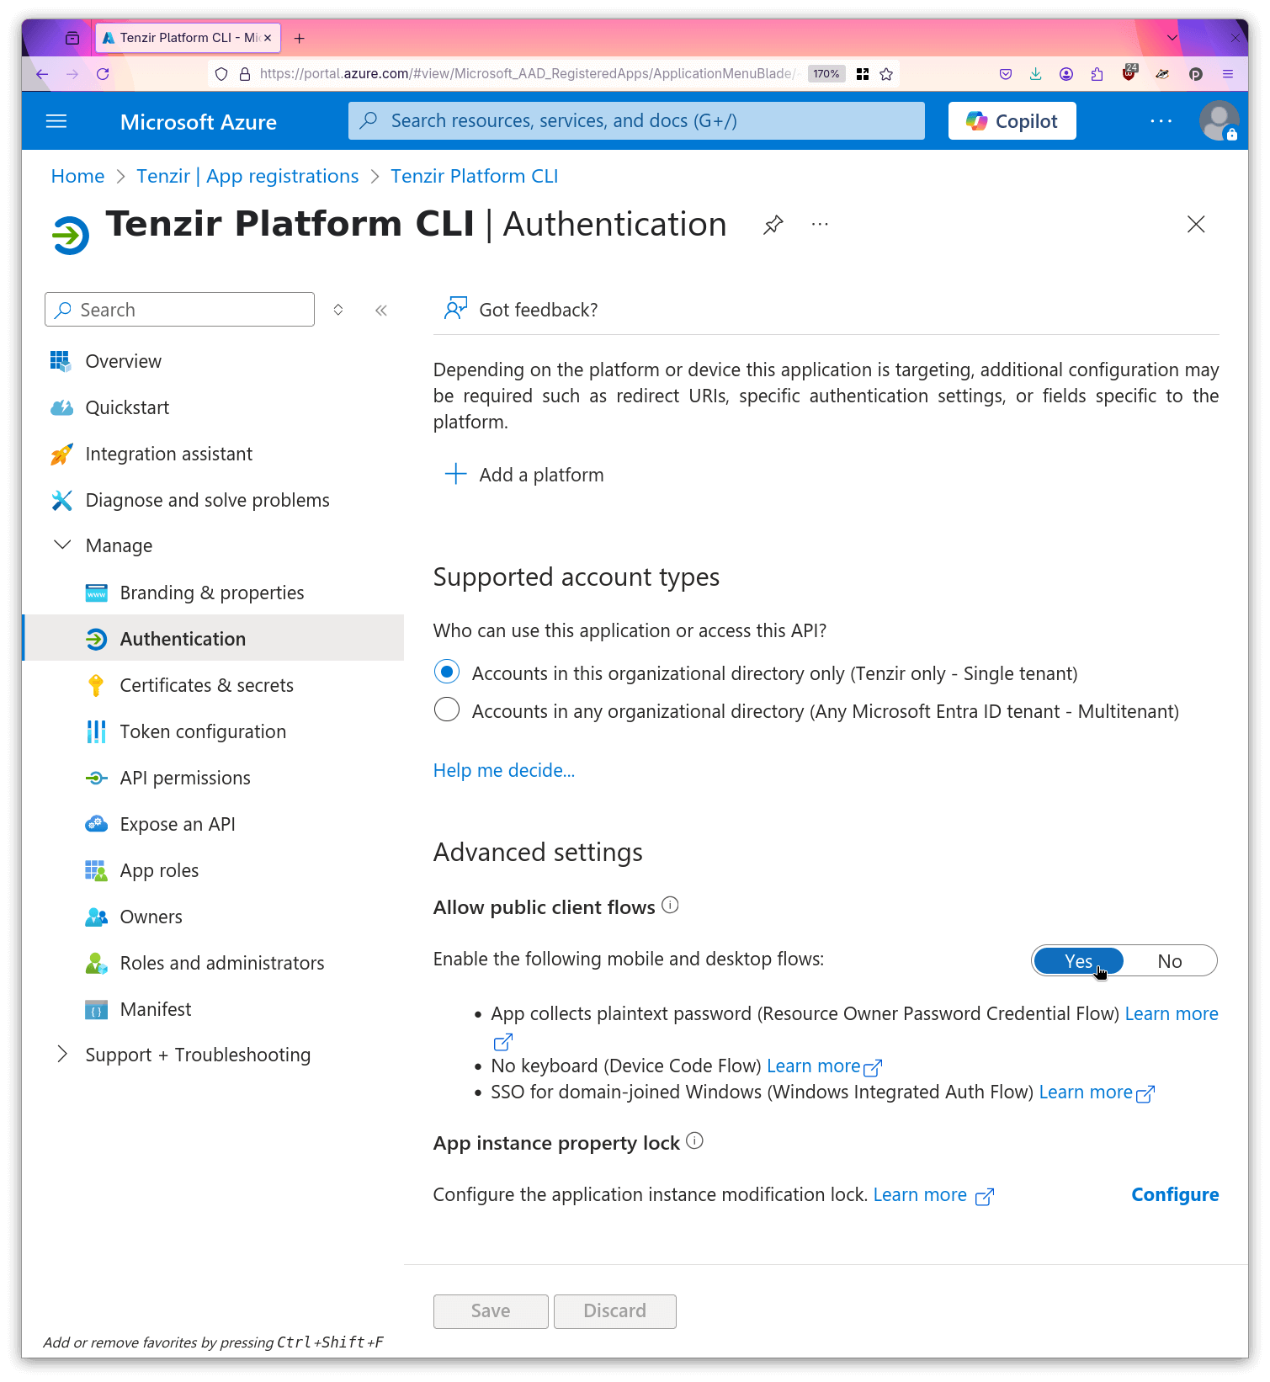Open the Manifest section icon
Image resolution: width=1270 pixels, height=1382 pixels.
pos(96,1009)
